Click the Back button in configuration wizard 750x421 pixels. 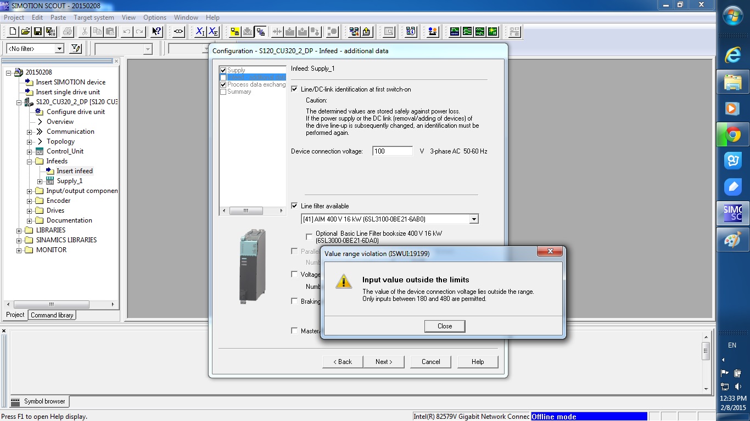pyautogui.click(x=343, y=362)
